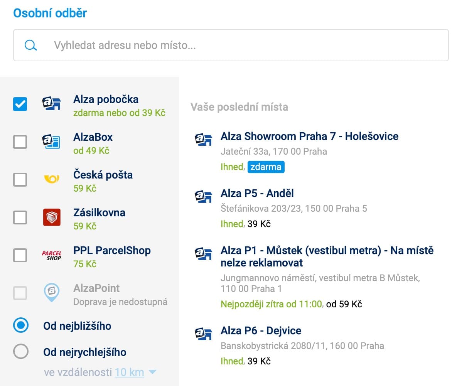The image size is (452, 386).
Task: Click the Česká pošta checkbox
Action: pyautogui.click(x=20, y=180)
